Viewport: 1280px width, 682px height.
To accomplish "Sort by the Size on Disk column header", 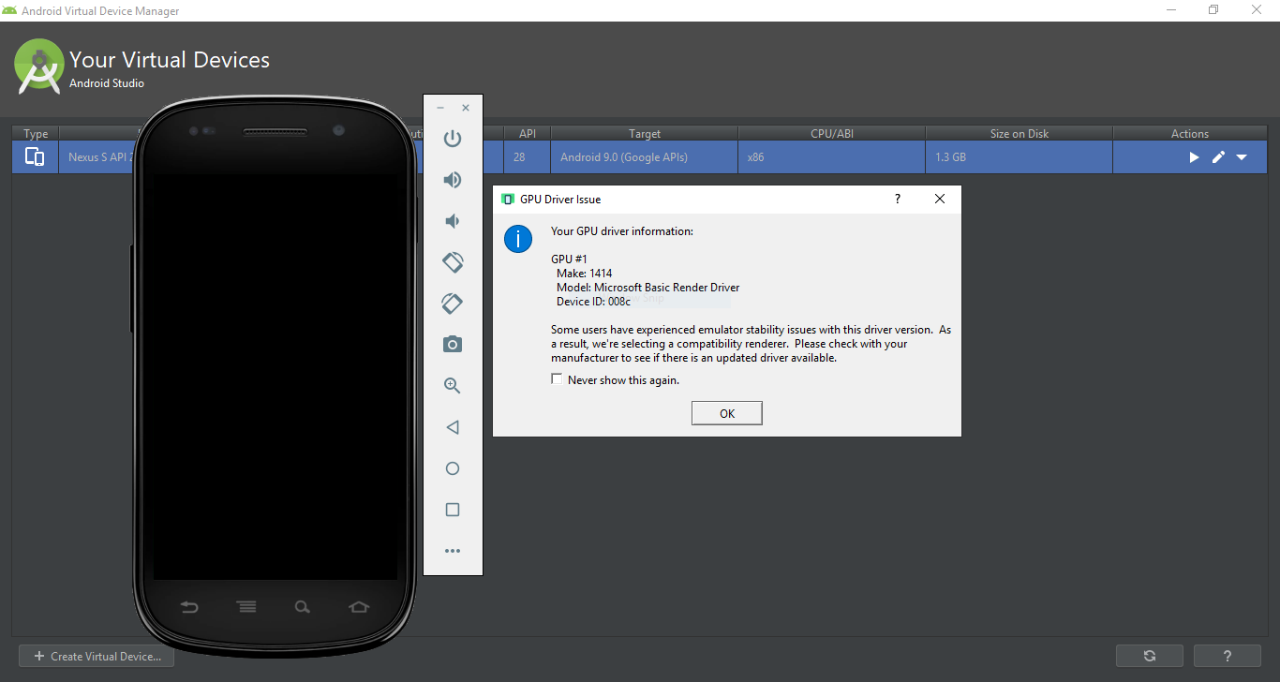I will 1020,133.
